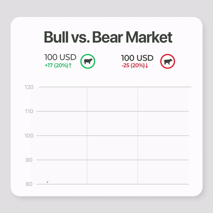Click the bear icon in red circle
The image size is (213, 213).
click(x=168, y=61)
